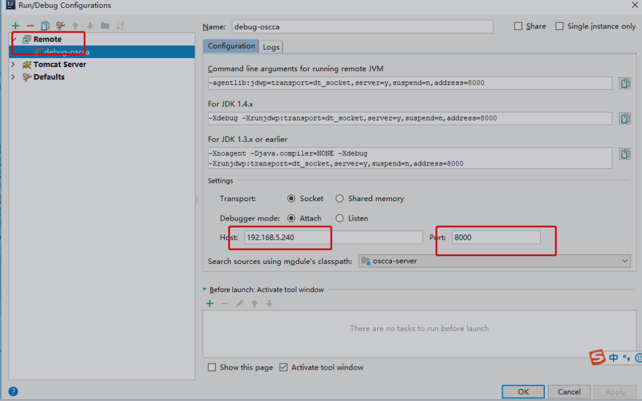The width and height of the screenshot is (642, 401).
Task: Select the Defaults tree item
Action: coord(49,77)
